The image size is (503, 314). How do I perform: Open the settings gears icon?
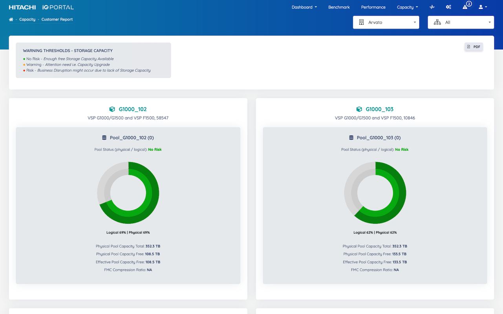click(x=448, y=7)
